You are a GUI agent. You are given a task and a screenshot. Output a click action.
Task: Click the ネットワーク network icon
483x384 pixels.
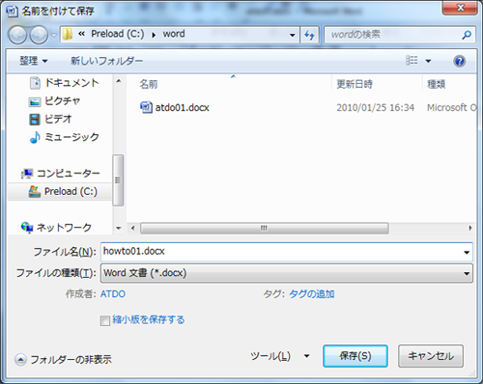pyautogui.click(x=27, y=228)
